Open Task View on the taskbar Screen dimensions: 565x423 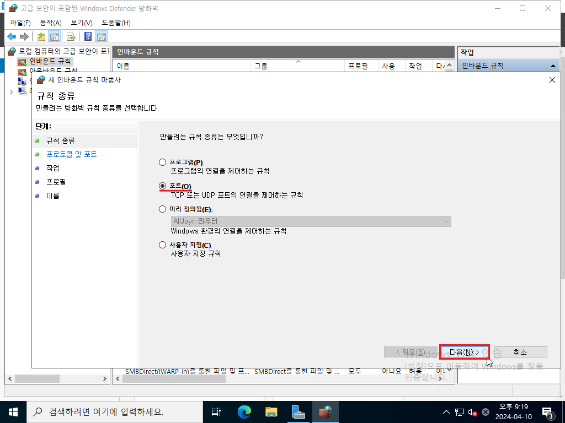[216, 412]
